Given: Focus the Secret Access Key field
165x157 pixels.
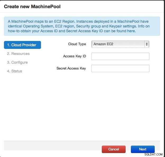Looking at the screenshot, I should (x=120, y=68).
